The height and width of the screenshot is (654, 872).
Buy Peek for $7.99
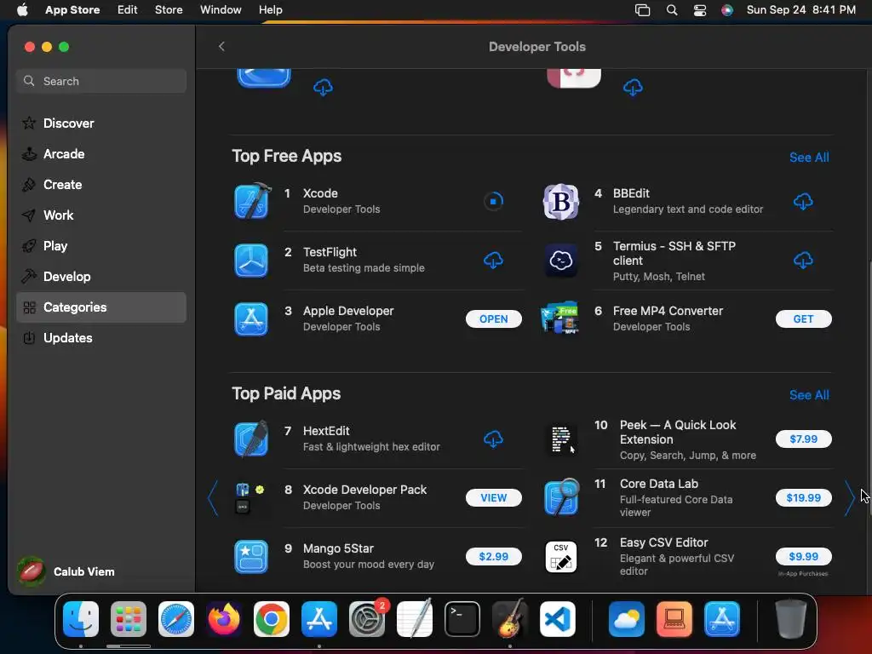(x=804, y=439)
